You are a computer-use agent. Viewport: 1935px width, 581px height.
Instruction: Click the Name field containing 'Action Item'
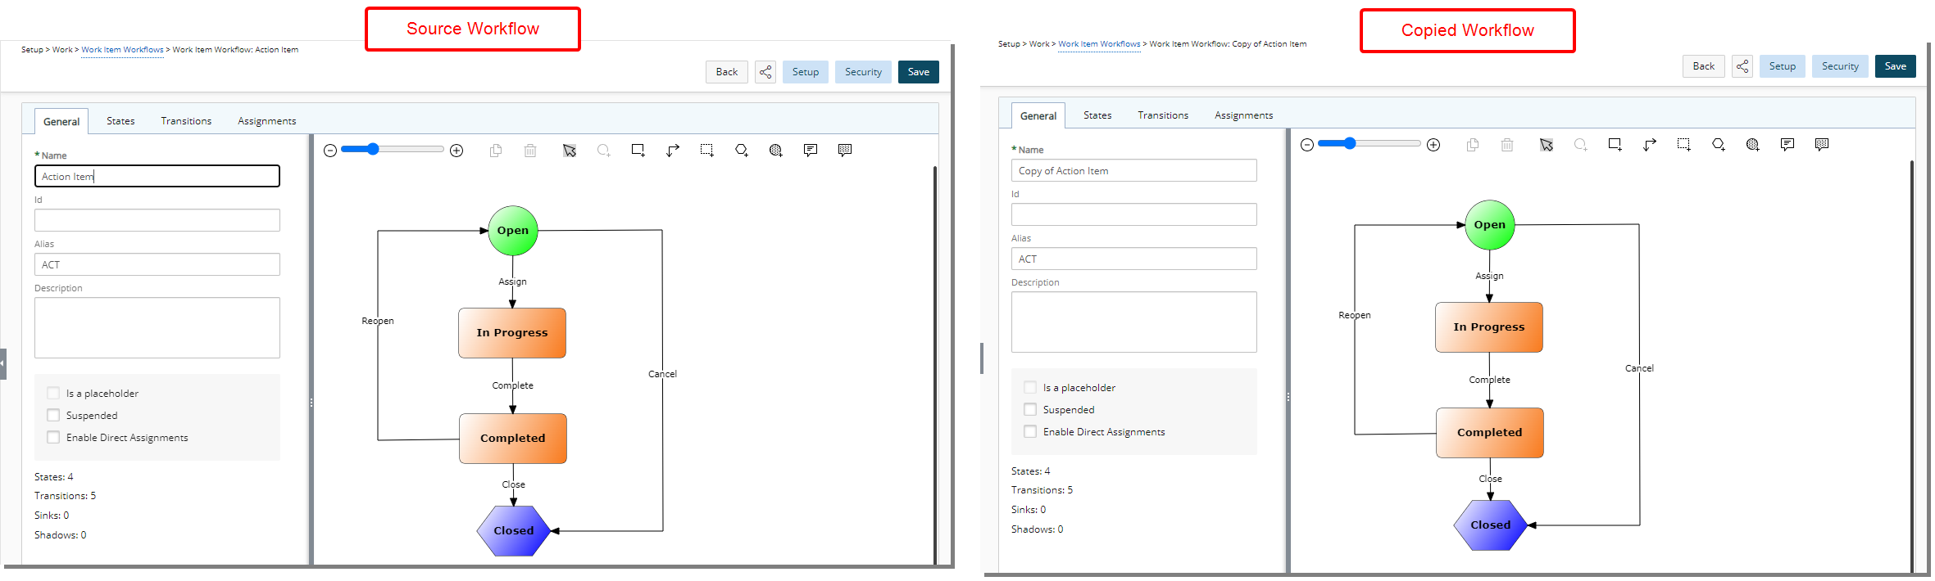point(157,176)
